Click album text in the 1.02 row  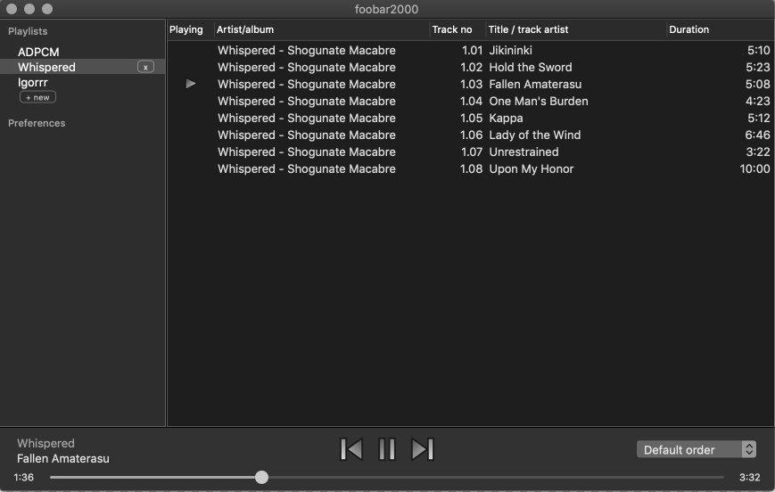click(x=307, y=67)
